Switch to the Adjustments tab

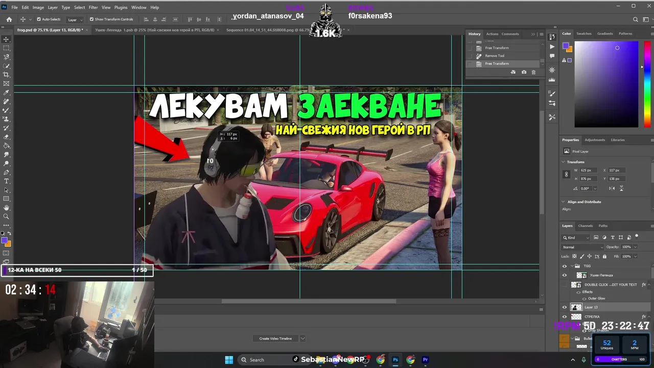pyautogui.click(x=595, y=140)
